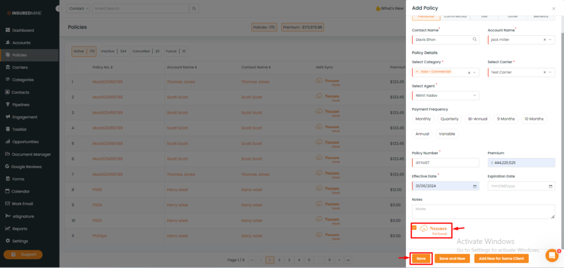
Task: Open Work Email envelope icon
Action: 8,204
